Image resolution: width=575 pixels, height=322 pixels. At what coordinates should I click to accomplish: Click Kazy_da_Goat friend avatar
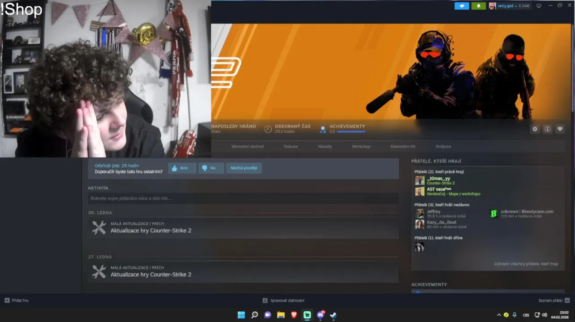point(419,224)
